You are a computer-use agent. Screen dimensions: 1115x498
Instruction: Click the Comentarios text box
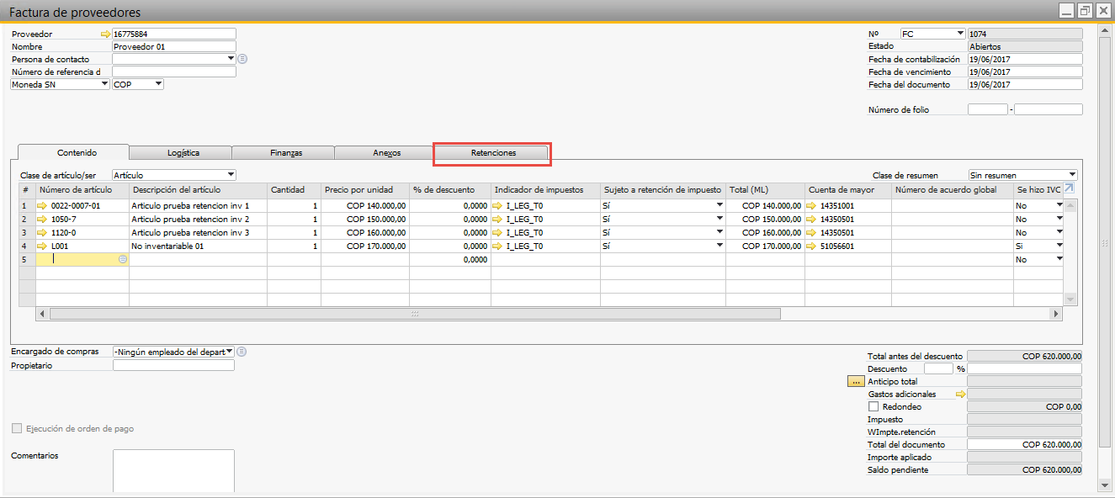[173, 470]
